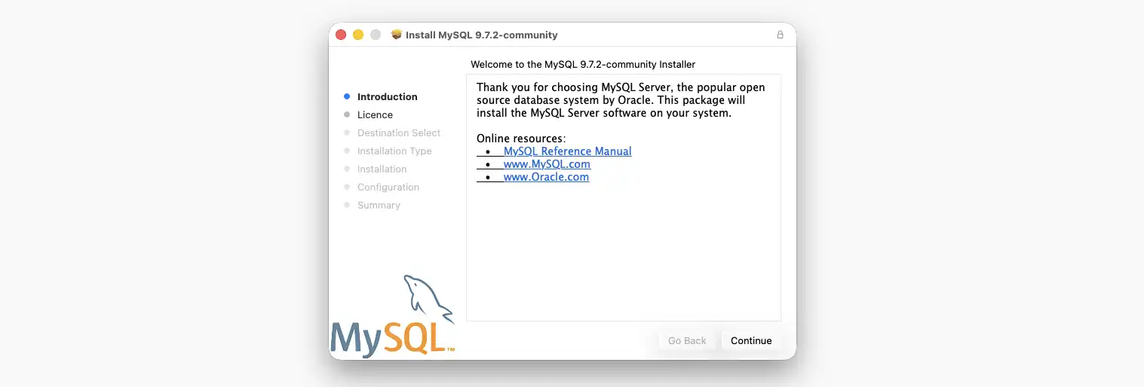Image resolution: width=1144 pixels, height=387 pixels.
Task: Click the disabled Go Back button
Action: (687, 340)
